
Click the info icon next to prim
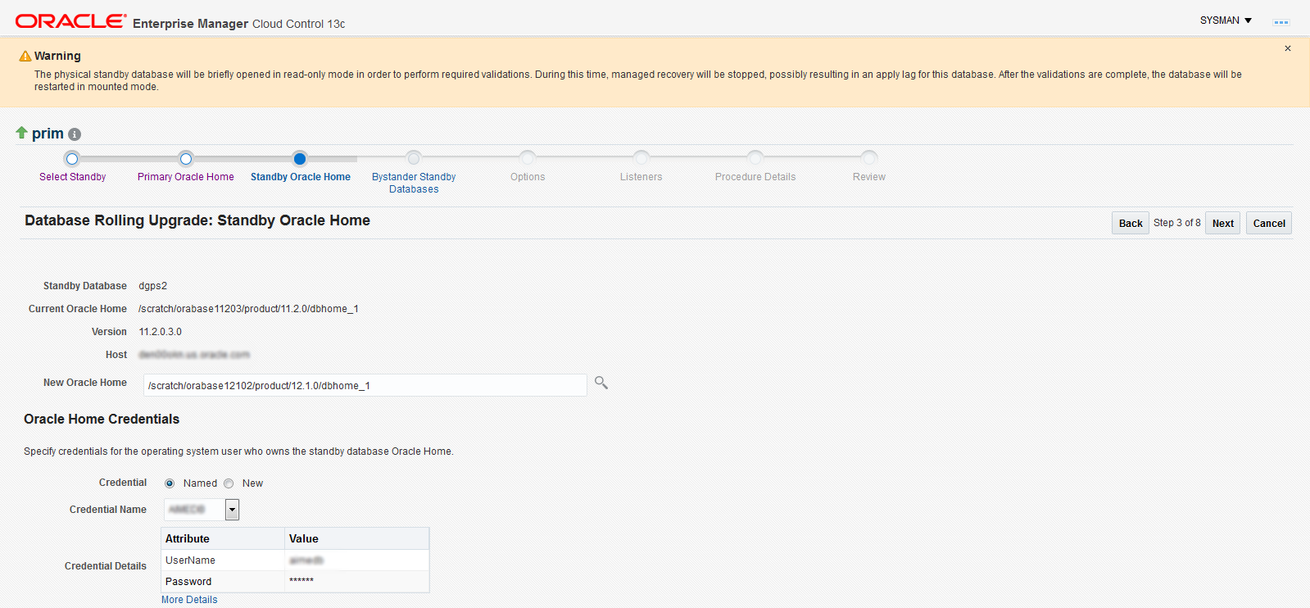tap(75, 134)
